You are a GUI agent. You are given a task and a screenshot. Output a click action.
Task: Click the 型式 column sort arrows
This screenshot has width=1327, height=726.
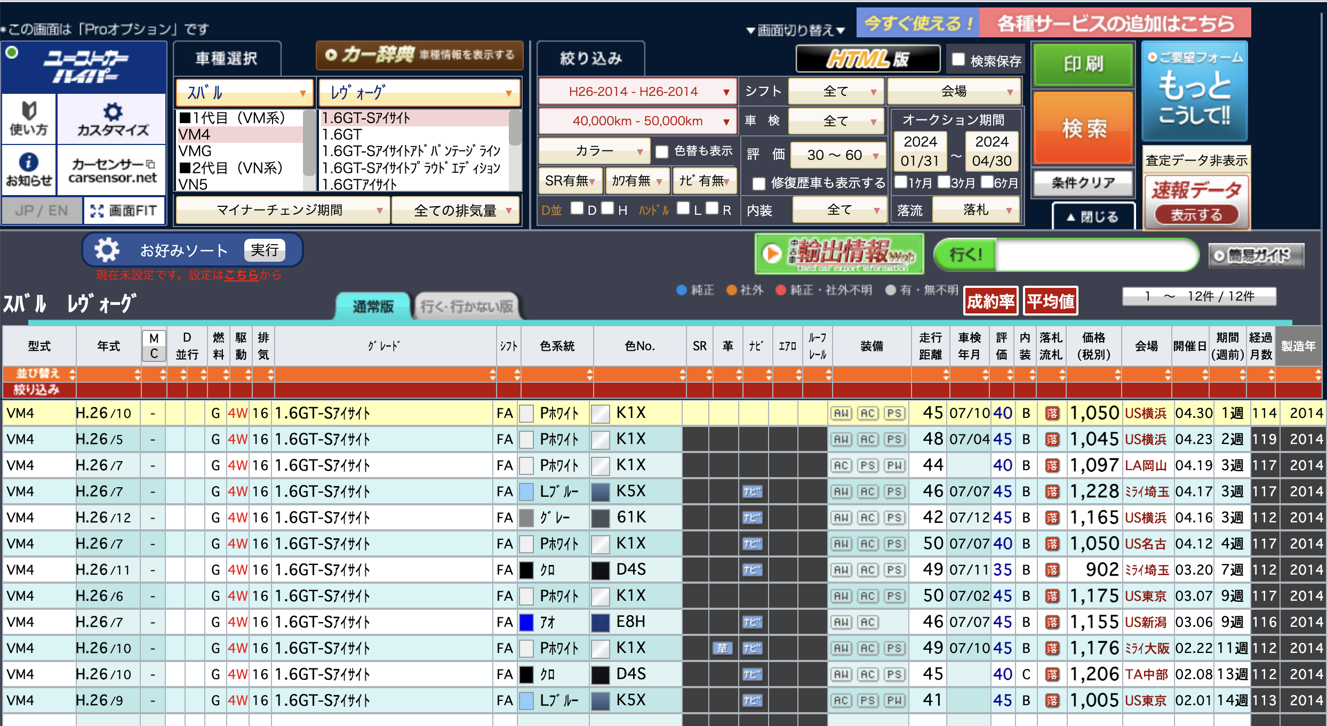(72, 374)
